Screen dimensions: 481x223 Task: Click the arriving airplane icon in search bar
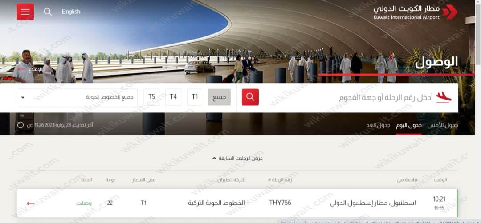444,97
